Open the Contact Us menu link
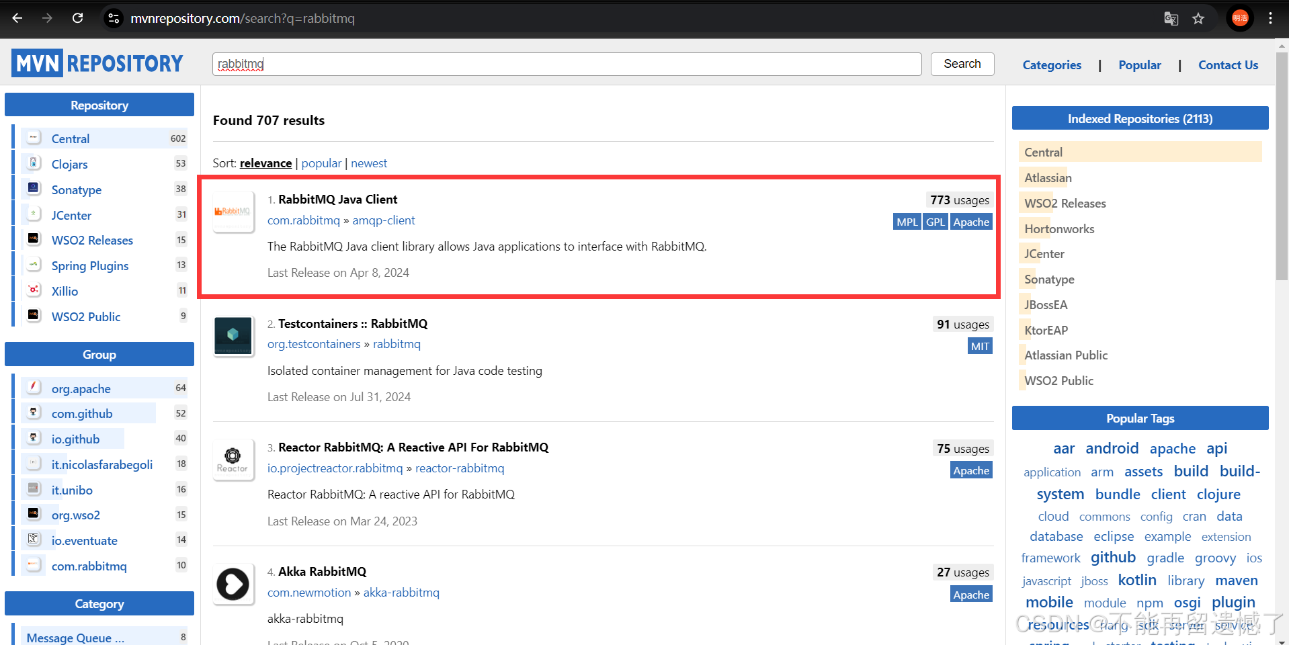Viewport: 1289px width, 645px height. click(x=1228, y=65)
